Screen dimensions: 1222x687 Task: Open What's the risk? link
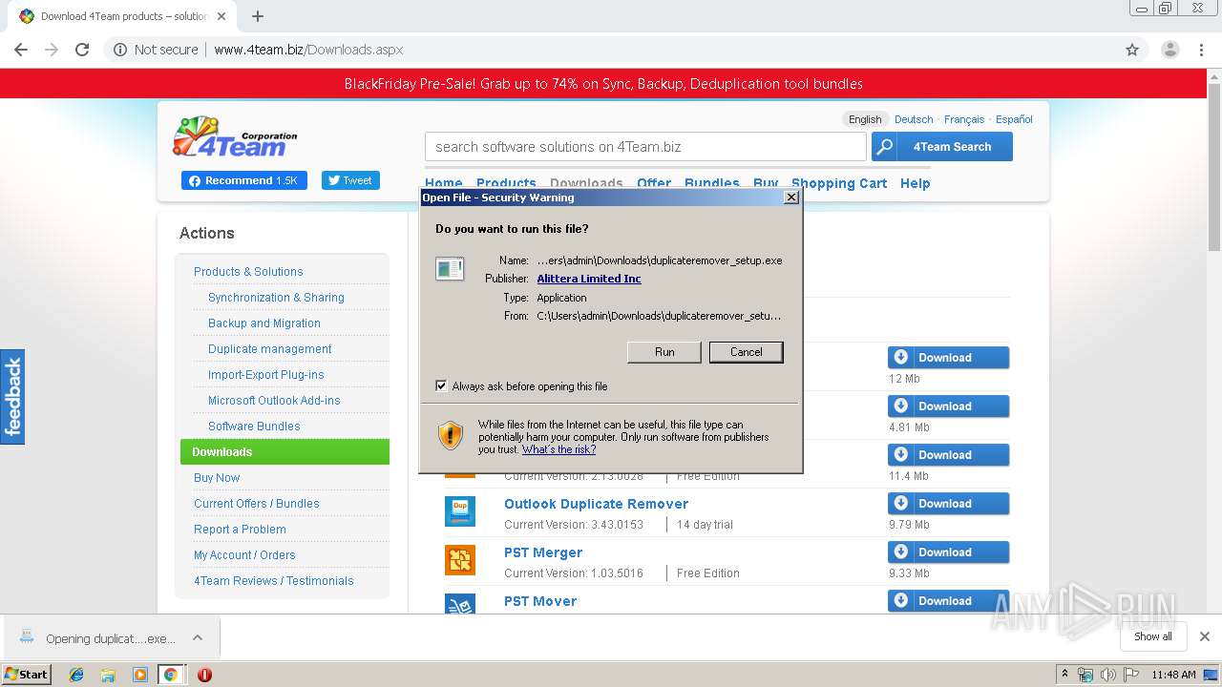tap(558, 449)
